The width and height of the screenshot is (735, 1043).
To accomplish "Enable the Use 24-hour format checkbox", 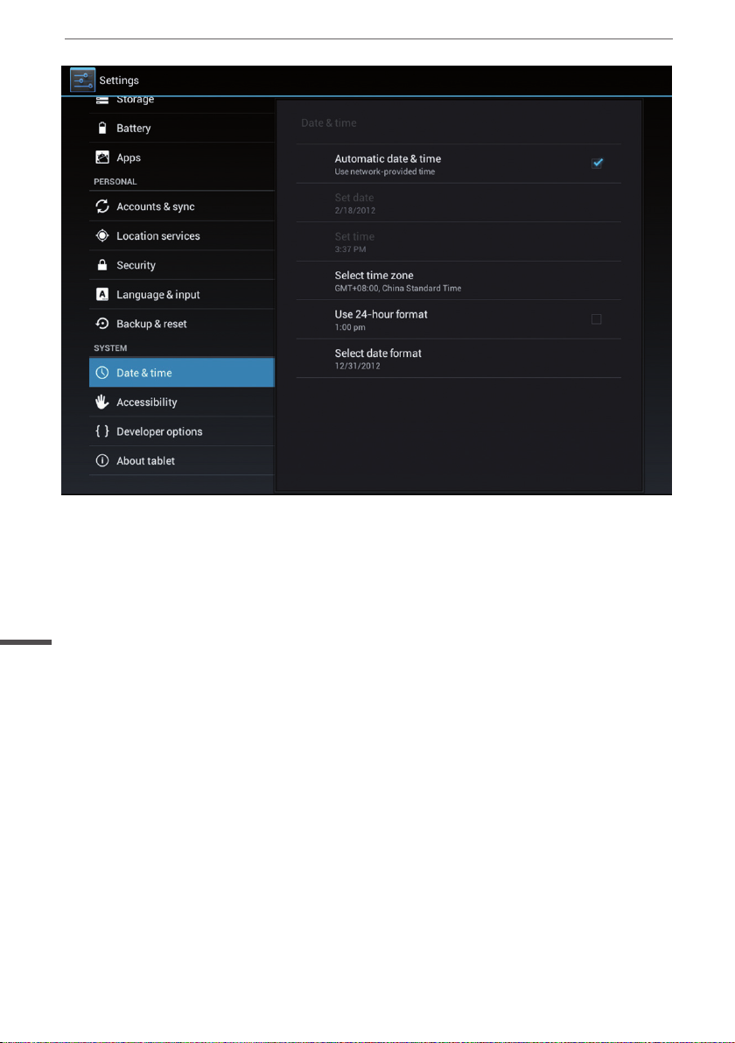I will coord(596,319).
